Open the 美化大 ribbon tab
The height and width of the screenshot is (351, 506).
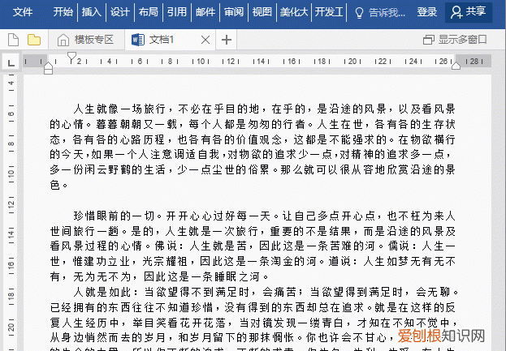coord(294,12)
